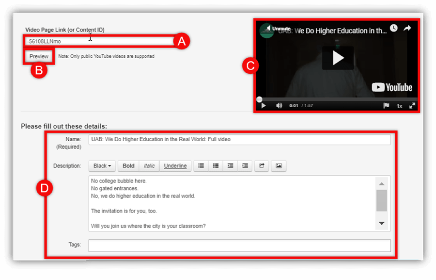Open the 1x playback speed menu

[400, 105]
